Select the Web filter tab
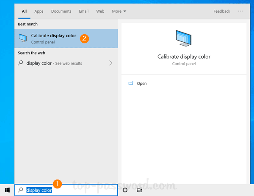254x196 pixels. point(100,11)
